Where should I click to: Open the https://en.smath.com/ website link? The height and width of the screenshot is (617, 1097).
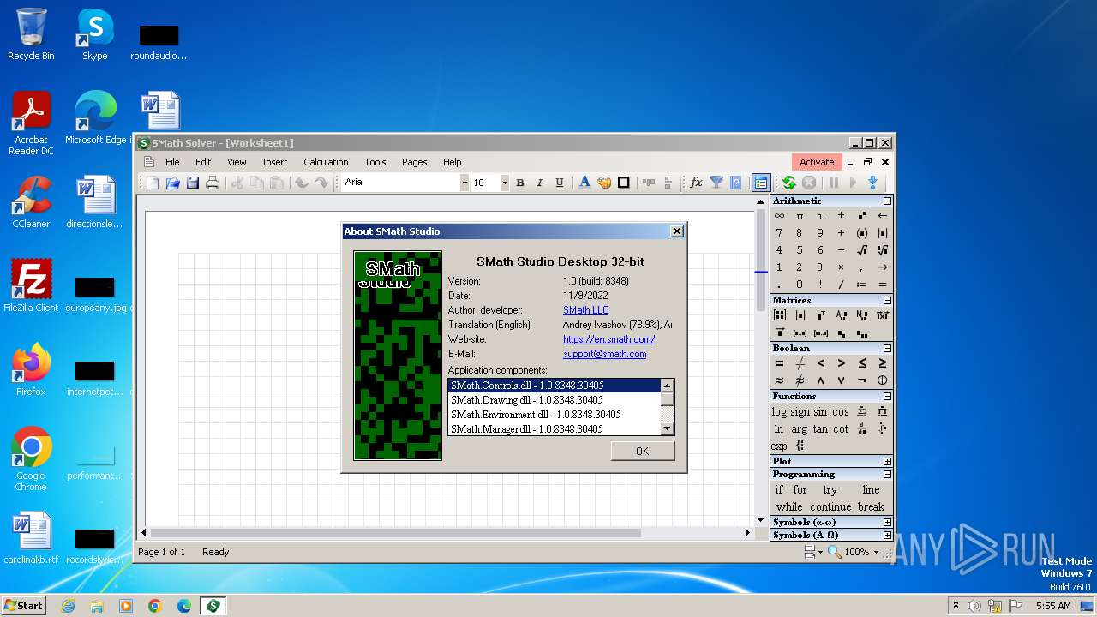point(608,339)
